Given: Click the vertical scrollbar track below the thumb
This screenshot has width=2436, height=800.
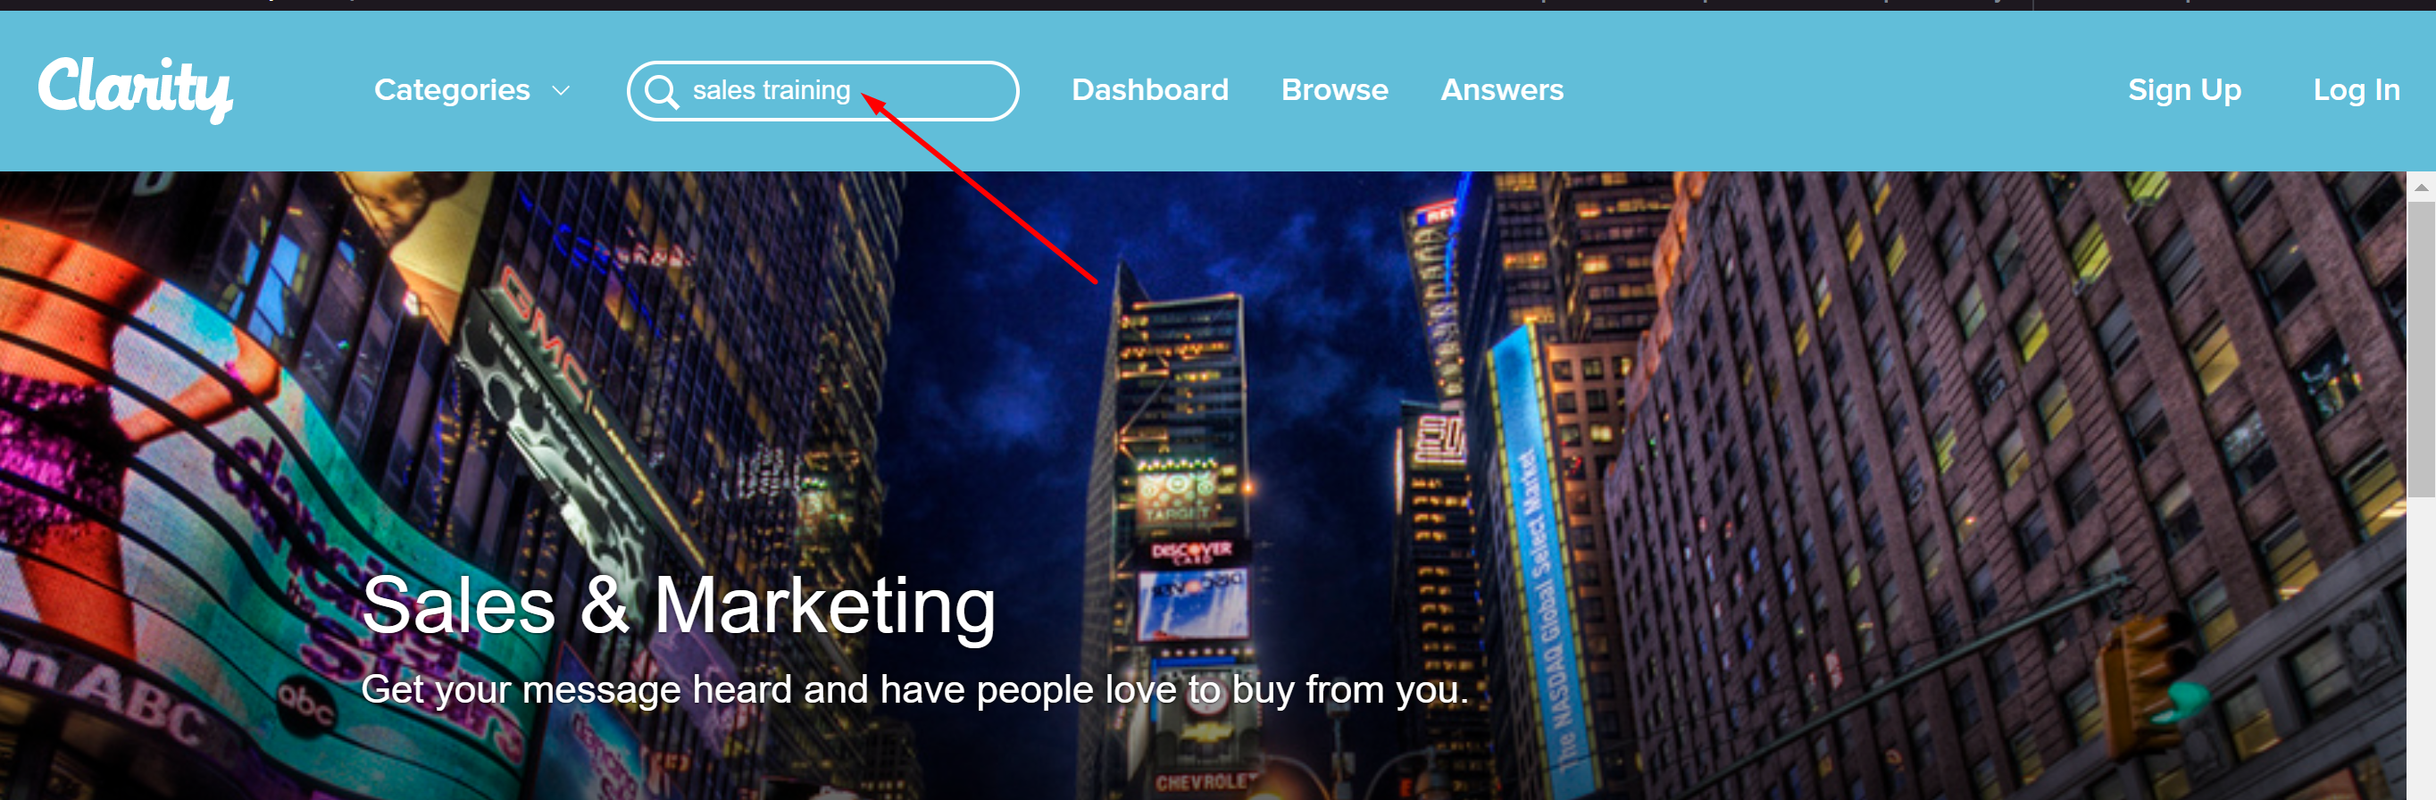Looking at the screenshot, I should pyautogui.click(x=2421, y=647).
